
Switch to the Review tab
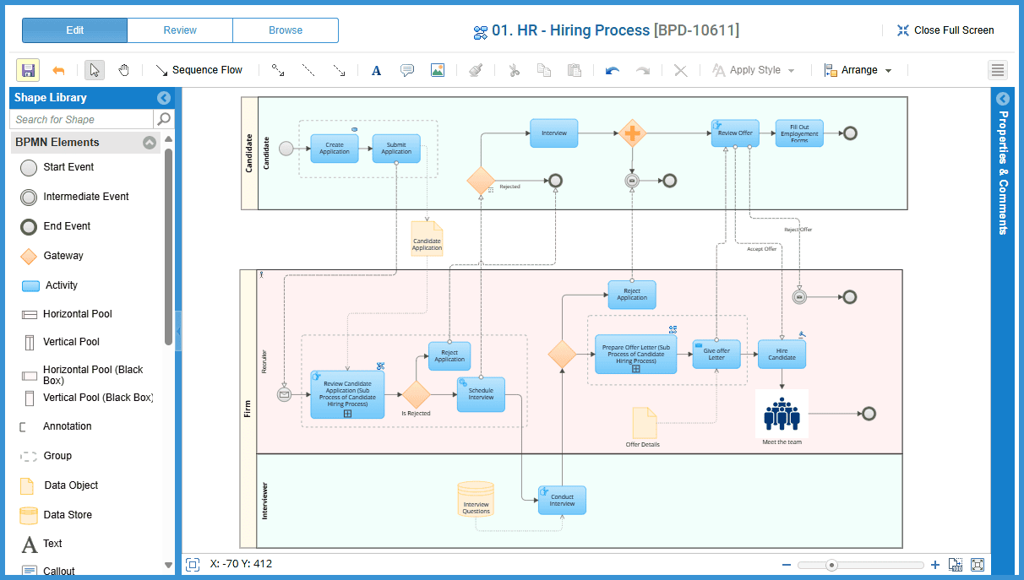180,30
